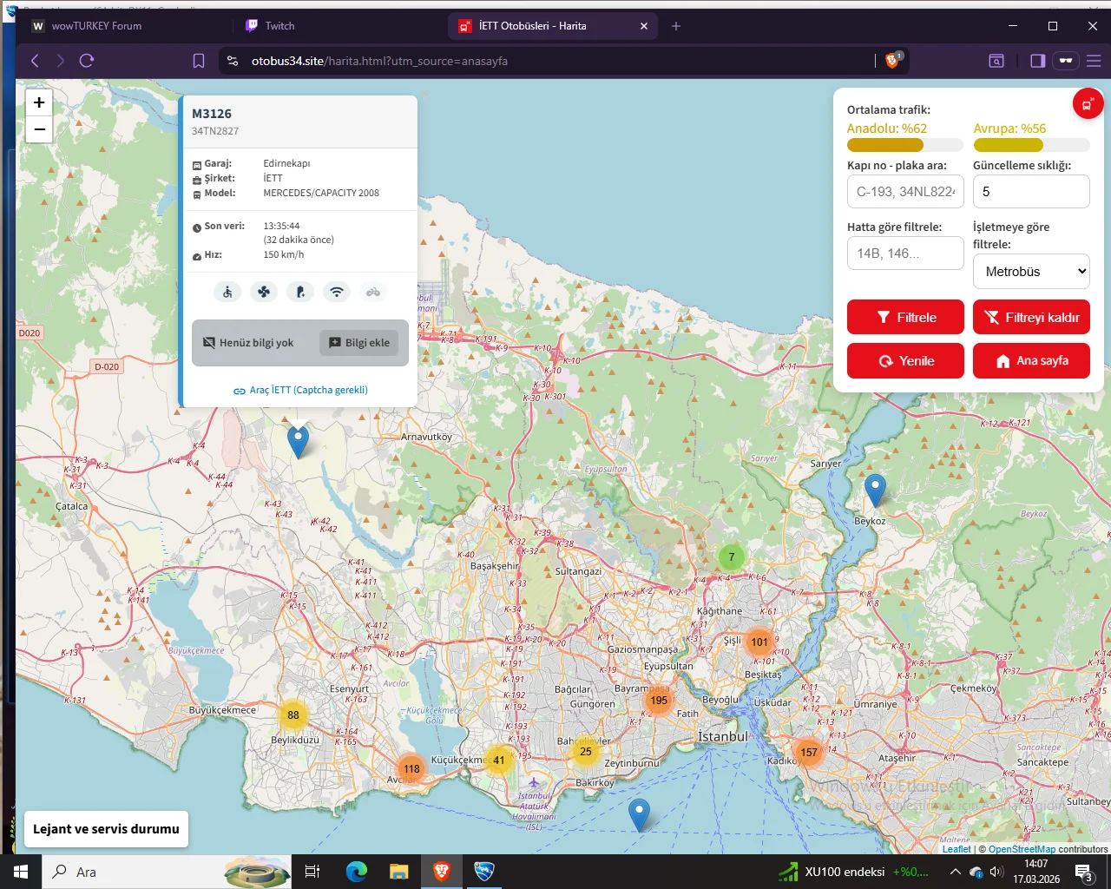This screenshot has height=889, width=1111.
Task: Select the blue bus marker near Beykoz
Action: 875,489
